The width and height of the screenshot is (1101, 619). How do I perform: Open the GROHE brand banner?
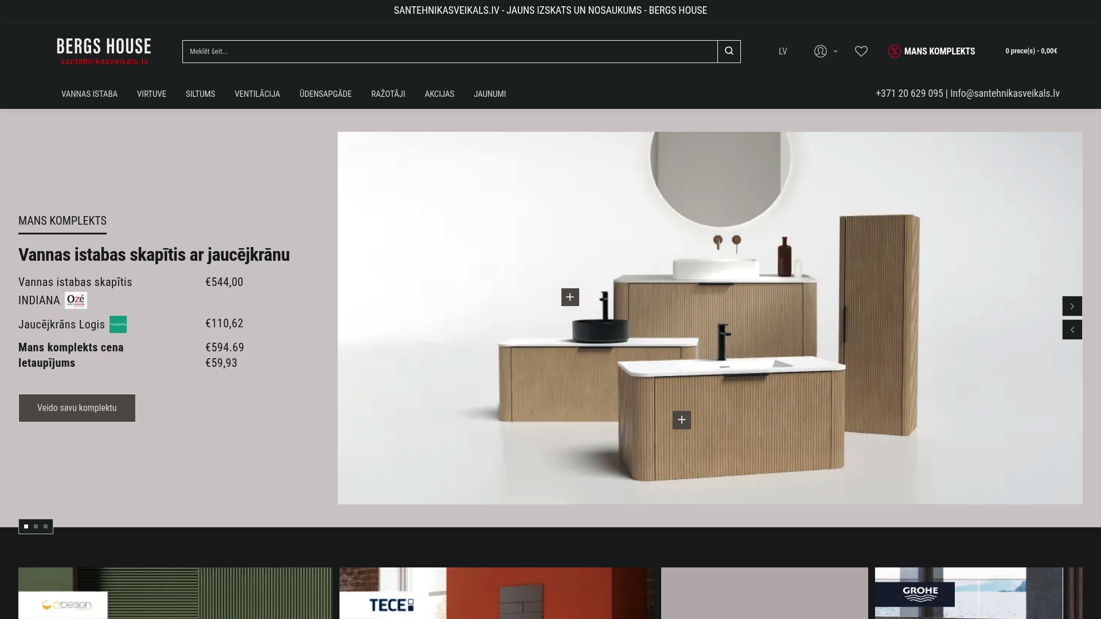tap(978, 593)
